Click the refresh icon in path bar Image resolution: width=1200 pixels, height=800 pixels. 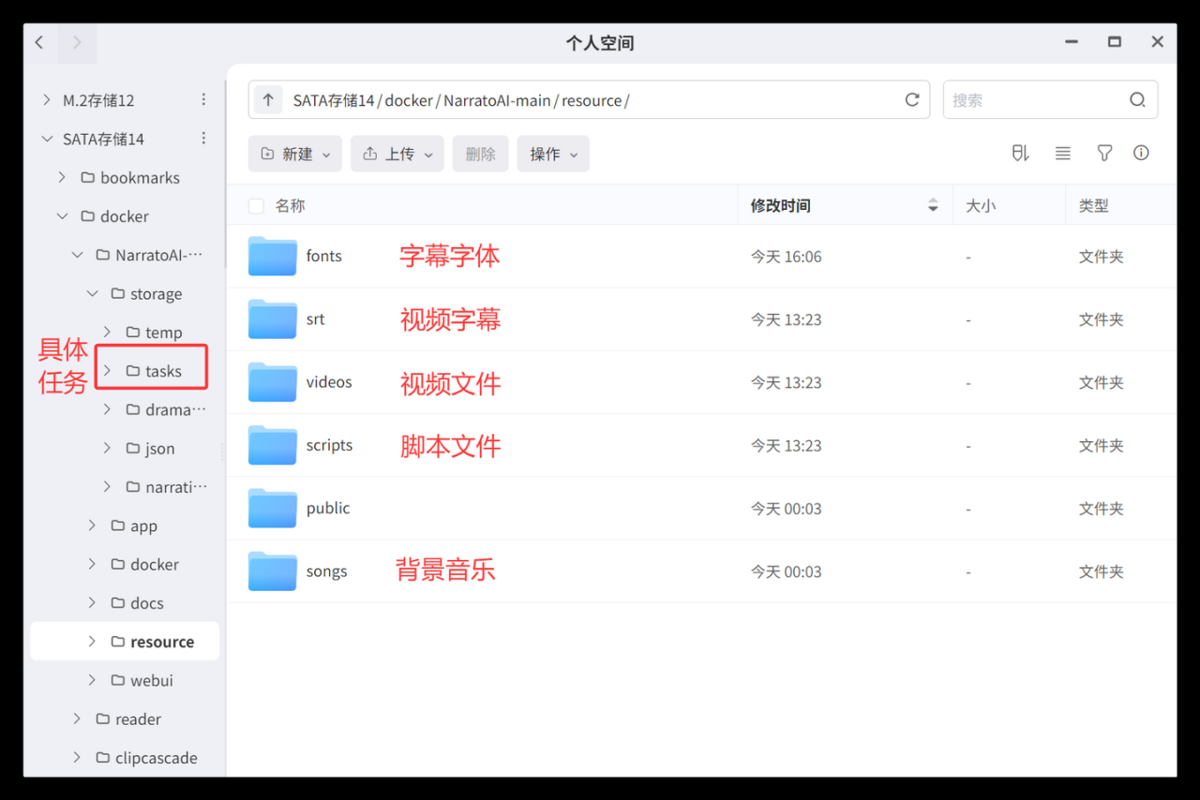[911, 100]
